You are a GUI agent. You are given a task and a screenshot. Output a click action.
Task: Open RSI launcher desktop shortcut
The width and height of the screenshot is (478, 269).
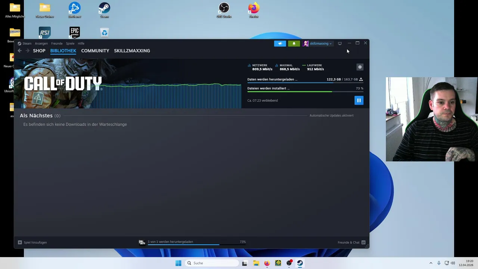[44, 33]
